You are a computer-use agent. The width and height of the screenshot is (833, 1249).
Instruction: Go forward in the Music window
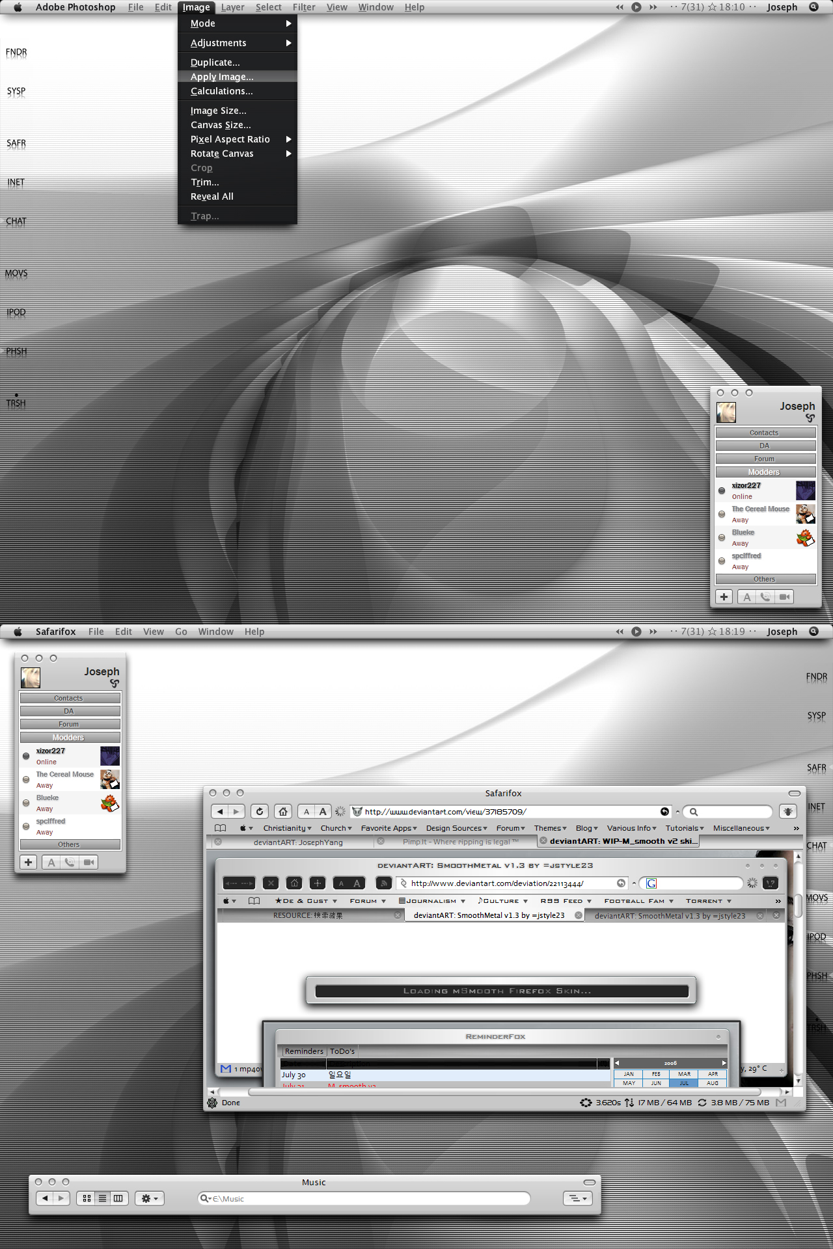[x=61, y=1198]
